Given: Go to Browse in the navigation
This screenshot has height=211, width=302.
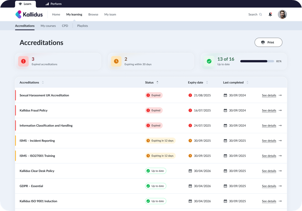Looking at the screenshot, I should (93, 14).
